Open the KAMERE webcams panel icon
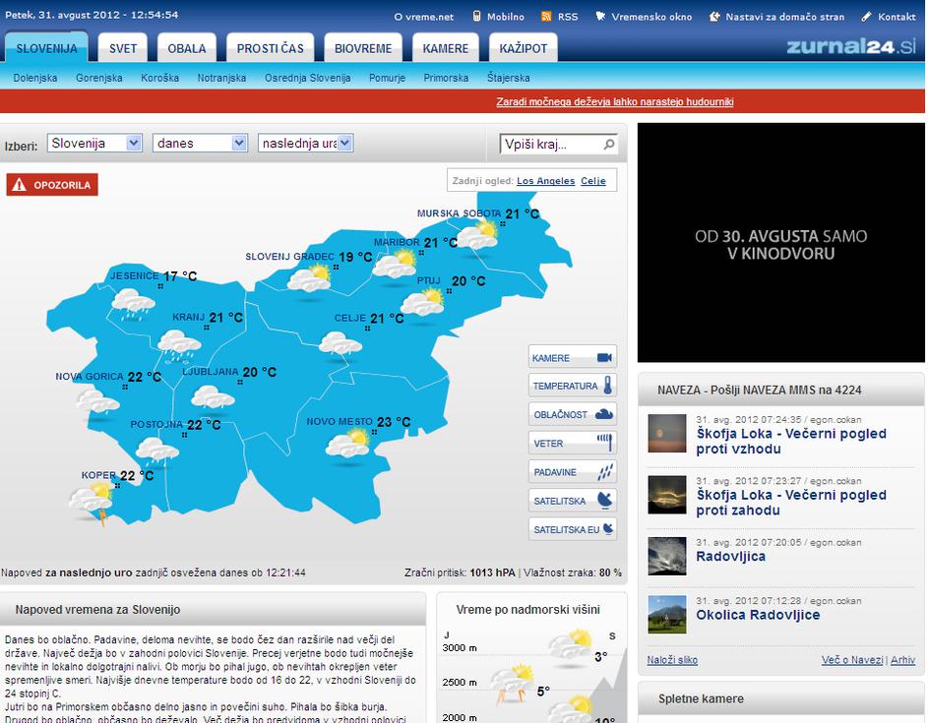The height and width of the screenshot is (723, 928). pyautogui.click(x=603, y=357)
